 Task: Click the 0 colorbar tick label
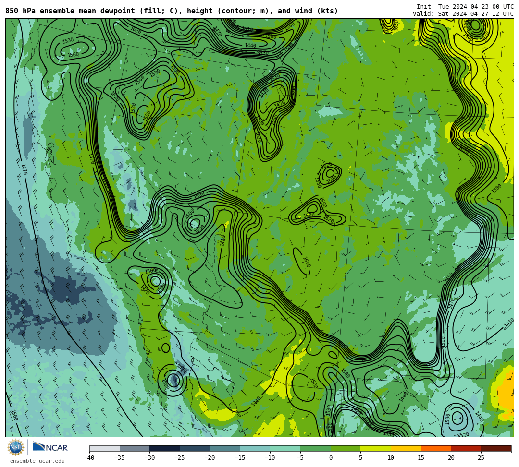tap(331, 458)
